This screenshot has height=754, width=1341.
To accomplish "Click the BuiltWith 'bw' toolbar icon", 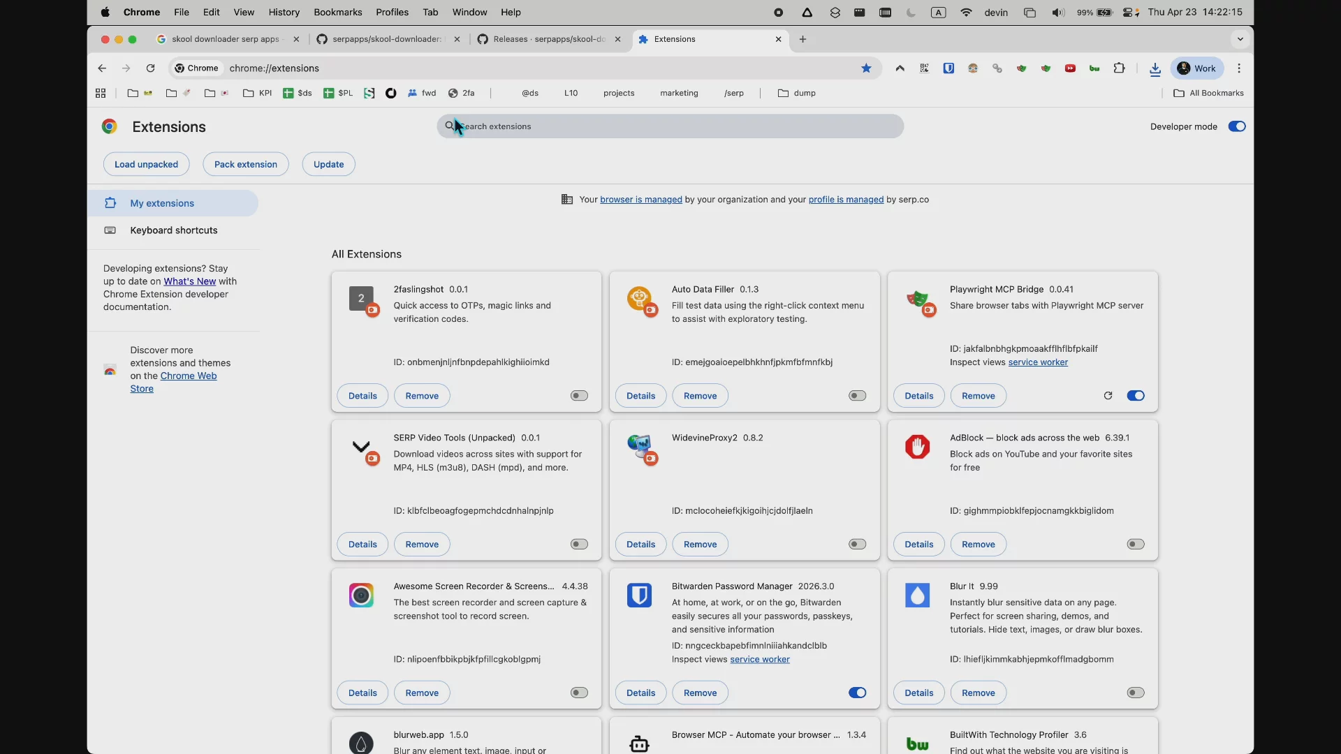I will point(1094,68).
